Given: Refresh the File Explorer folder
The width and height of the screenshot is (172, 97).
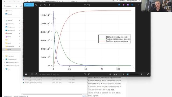Looking at the screenshot, I should [x=19, y=1].
